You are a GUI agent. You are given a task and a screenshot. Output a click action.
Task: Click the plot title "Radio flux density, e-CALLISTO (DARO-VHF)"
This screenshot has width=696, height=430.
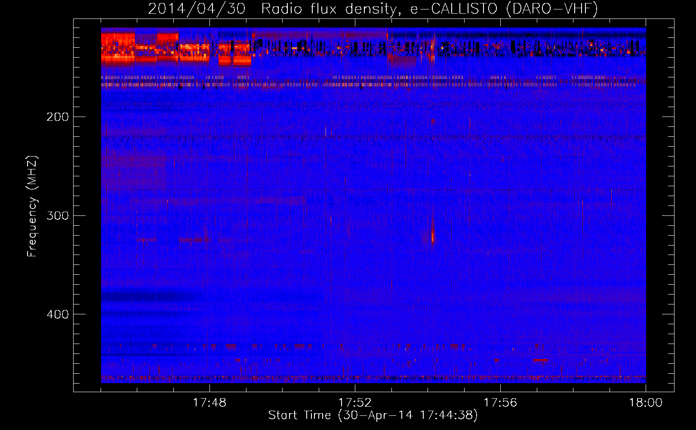click(429, 9)
